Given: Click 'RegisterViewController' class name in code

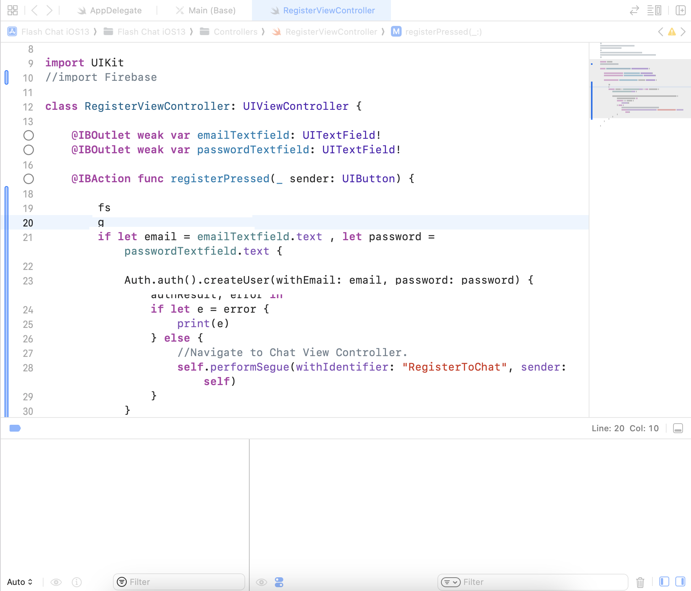Looking at the screenshot, I should [157, 106].
